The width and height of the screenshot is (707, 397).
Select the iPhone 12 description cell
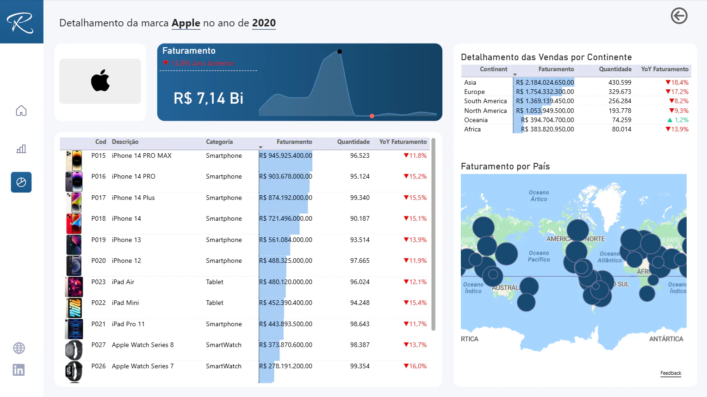126,261
